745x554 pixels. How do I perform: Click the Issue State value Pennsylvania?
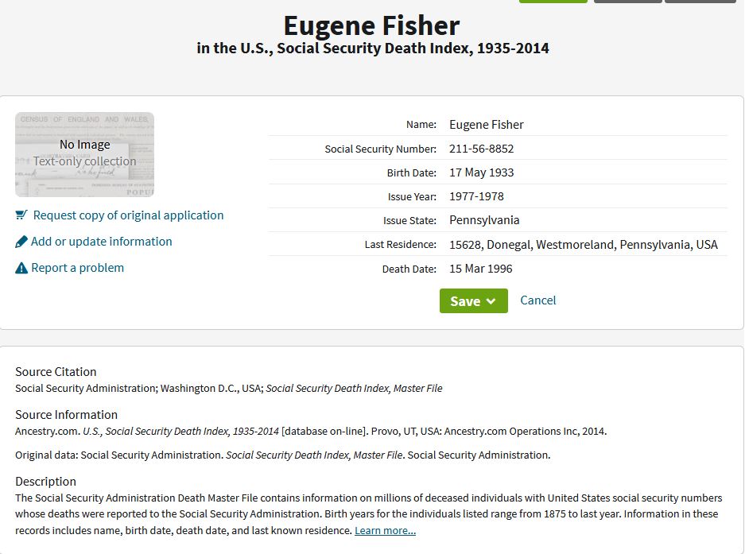coord(484,220)
